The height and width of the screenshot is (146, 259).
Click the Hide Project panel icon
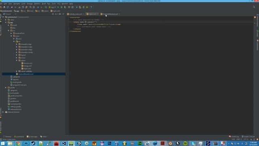pyautogui.click(x=63, y=14)
